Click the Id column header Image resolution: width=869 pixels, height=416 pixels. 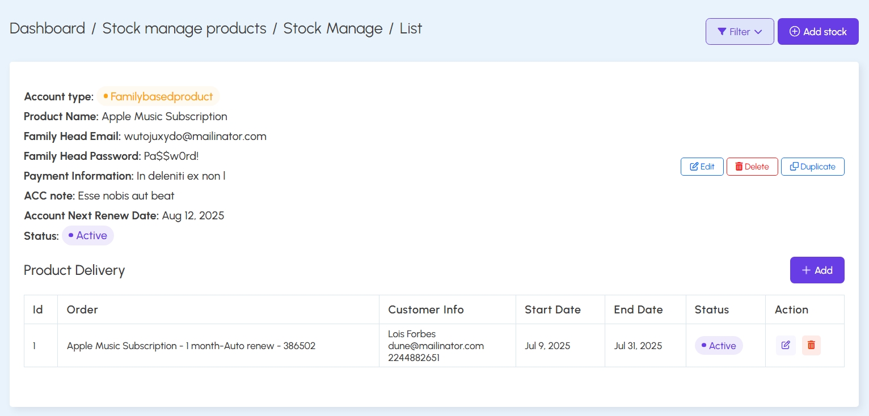(x=38, y=309)
